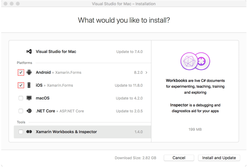The width and height of the screenshot is (247, 167).
Task: Click the Android robot icon
Action: tap(29, 72)
